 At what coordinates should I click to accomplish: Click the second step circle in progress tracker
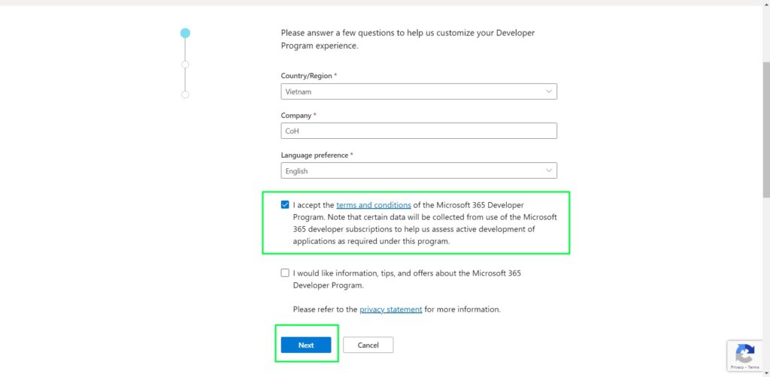(x=185, y=65)
